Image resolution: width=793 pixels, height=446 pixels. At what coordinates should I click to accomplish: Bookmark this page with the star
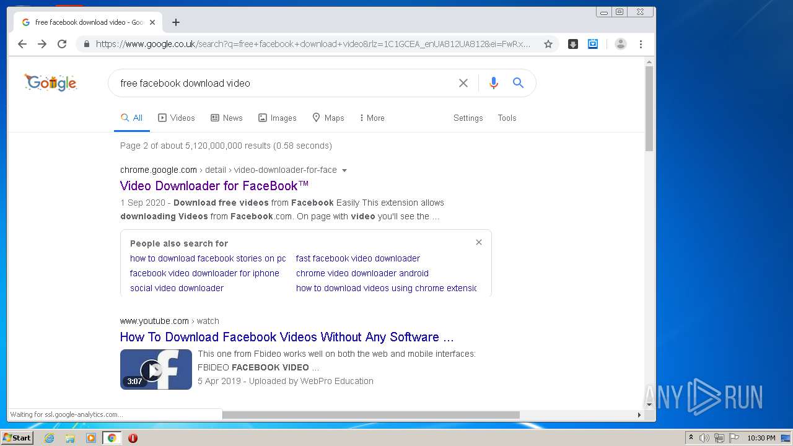pos(548,44)
